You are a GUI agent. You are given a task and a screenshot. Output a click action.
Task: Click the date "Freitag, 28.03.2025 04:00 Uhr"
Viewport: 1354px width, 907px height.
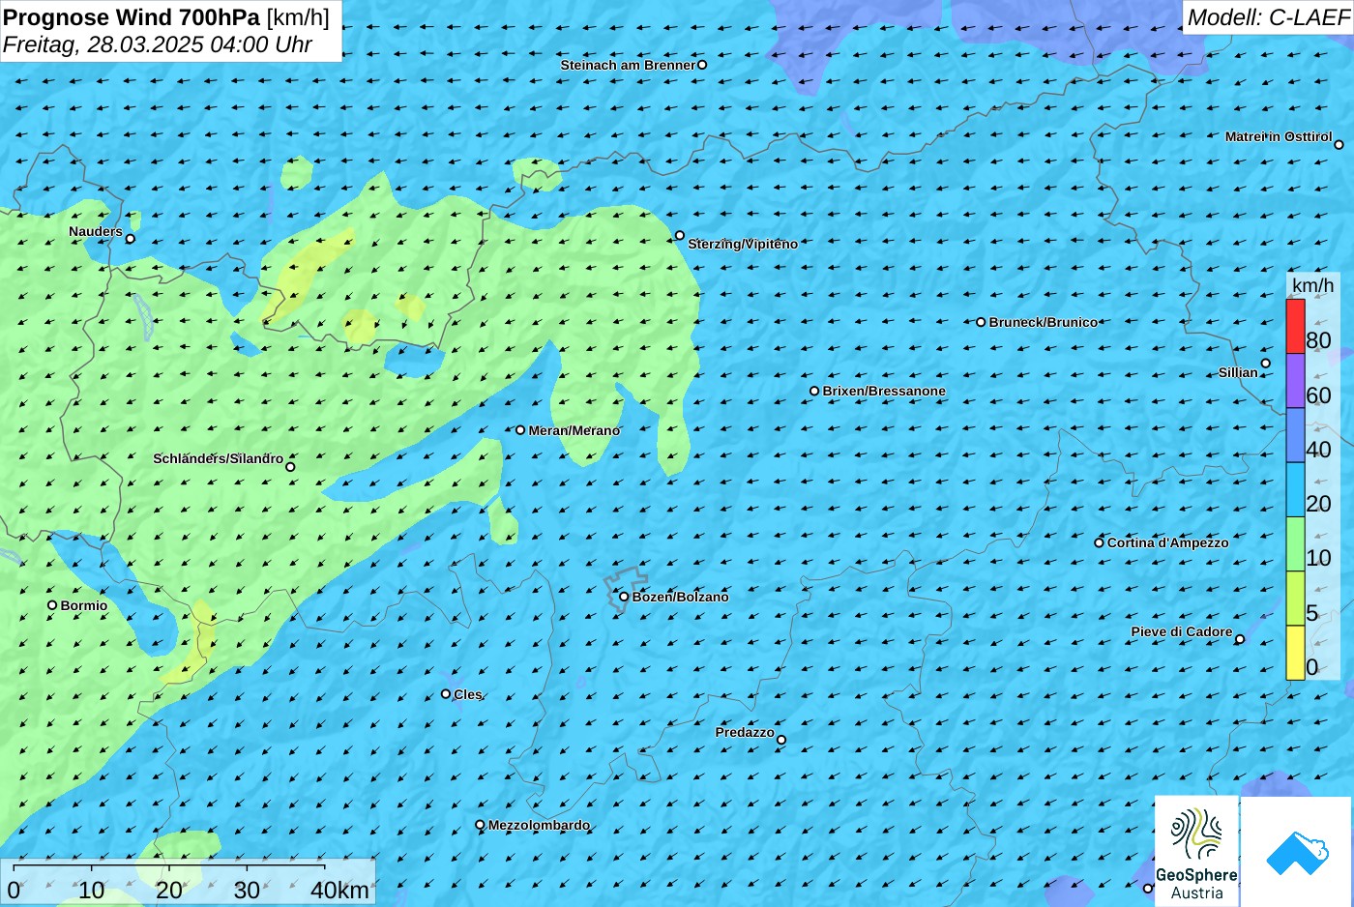158,44
